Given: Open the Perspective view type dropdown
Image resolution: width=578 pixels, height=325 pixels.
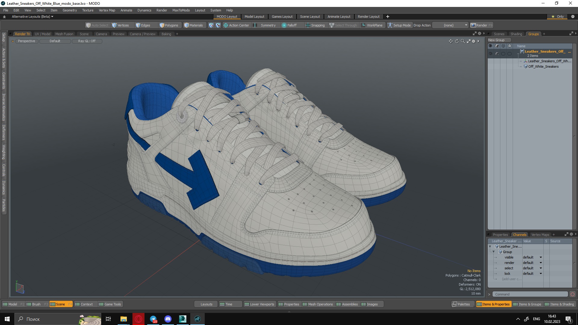Looking at the screenshot, I should point(26,41).
